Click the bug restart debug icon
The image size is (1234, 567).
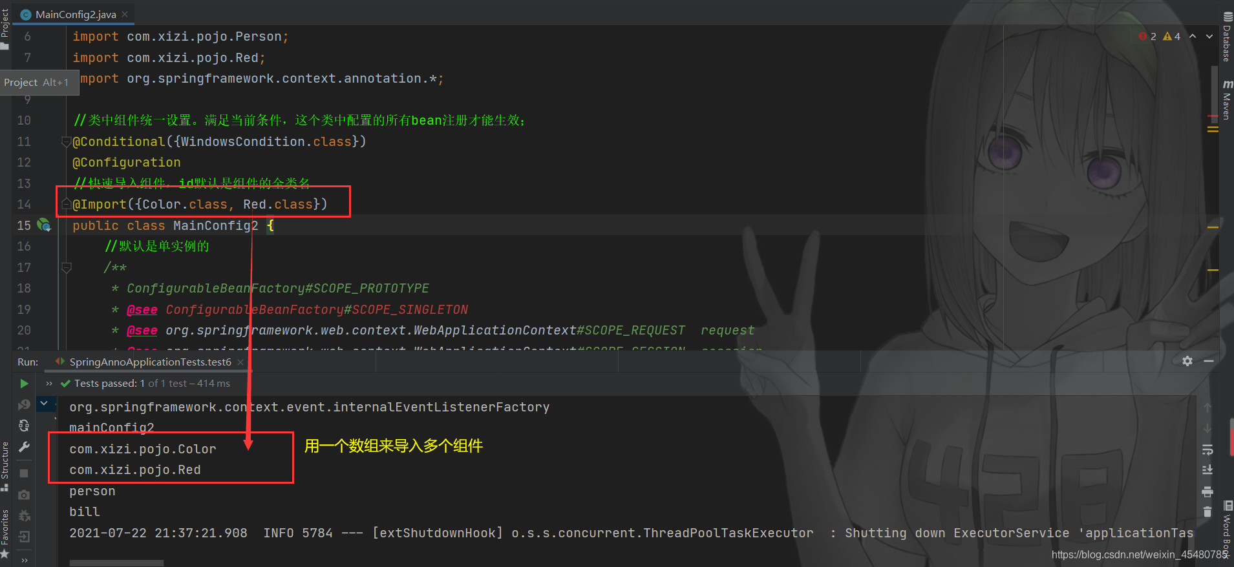coord(24,515)
